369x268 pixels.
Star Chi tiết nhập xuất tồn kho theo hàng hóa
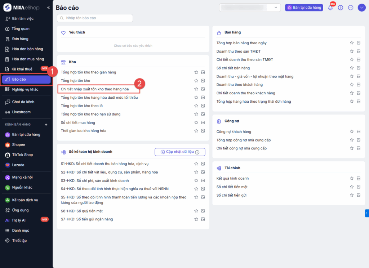click(x=196, y=89)
